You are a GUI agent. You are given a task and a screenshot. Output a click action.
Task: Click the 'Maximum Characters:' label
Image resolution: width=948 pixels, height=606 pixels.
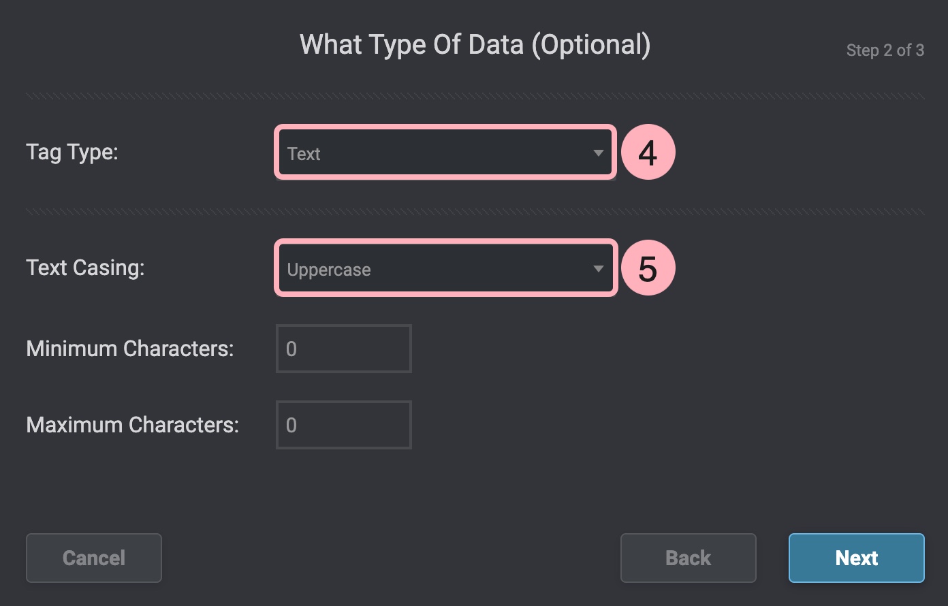[133, 425]
